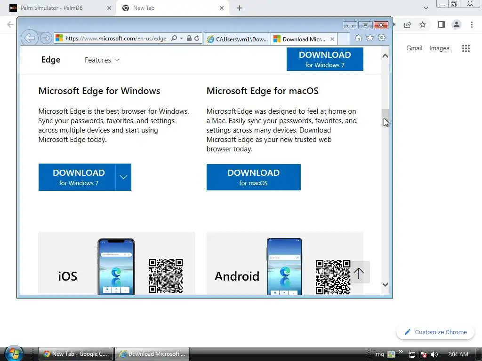The width and height of the screenshot is (482, 361).
Task: Open Chrome's three-dot menu
Action: (472, 24)
